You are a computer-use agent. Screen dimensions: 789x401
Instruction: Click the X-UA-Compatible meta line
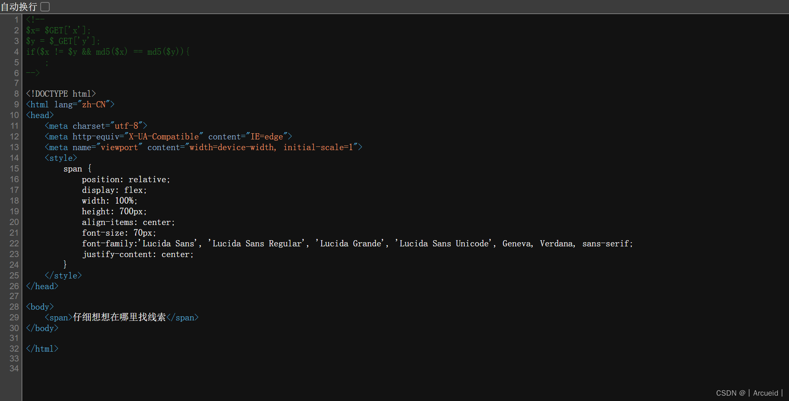[x=168, y=137]
